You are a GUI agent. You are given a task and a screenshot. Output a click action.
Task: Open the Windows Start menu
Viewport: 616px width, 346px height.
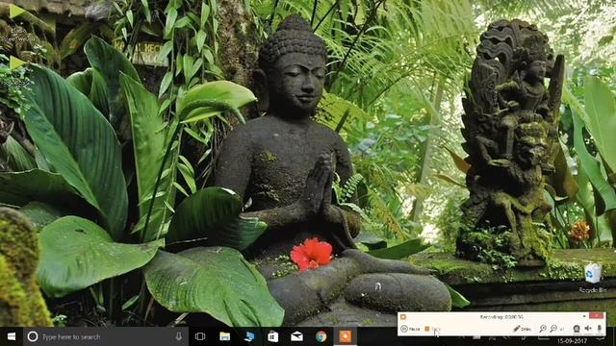pos(12,336)
